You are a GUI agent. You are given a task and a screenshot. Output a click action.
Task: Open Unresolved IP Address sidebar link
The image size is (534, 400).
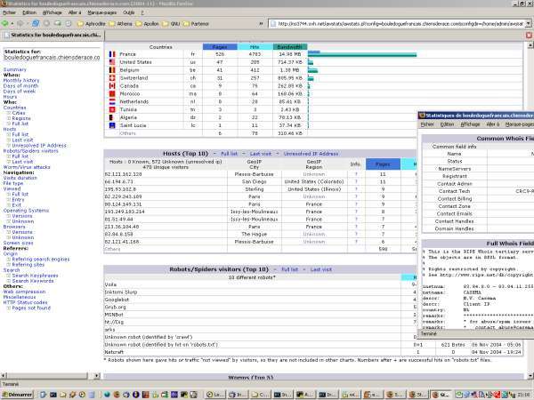[39, 145]
